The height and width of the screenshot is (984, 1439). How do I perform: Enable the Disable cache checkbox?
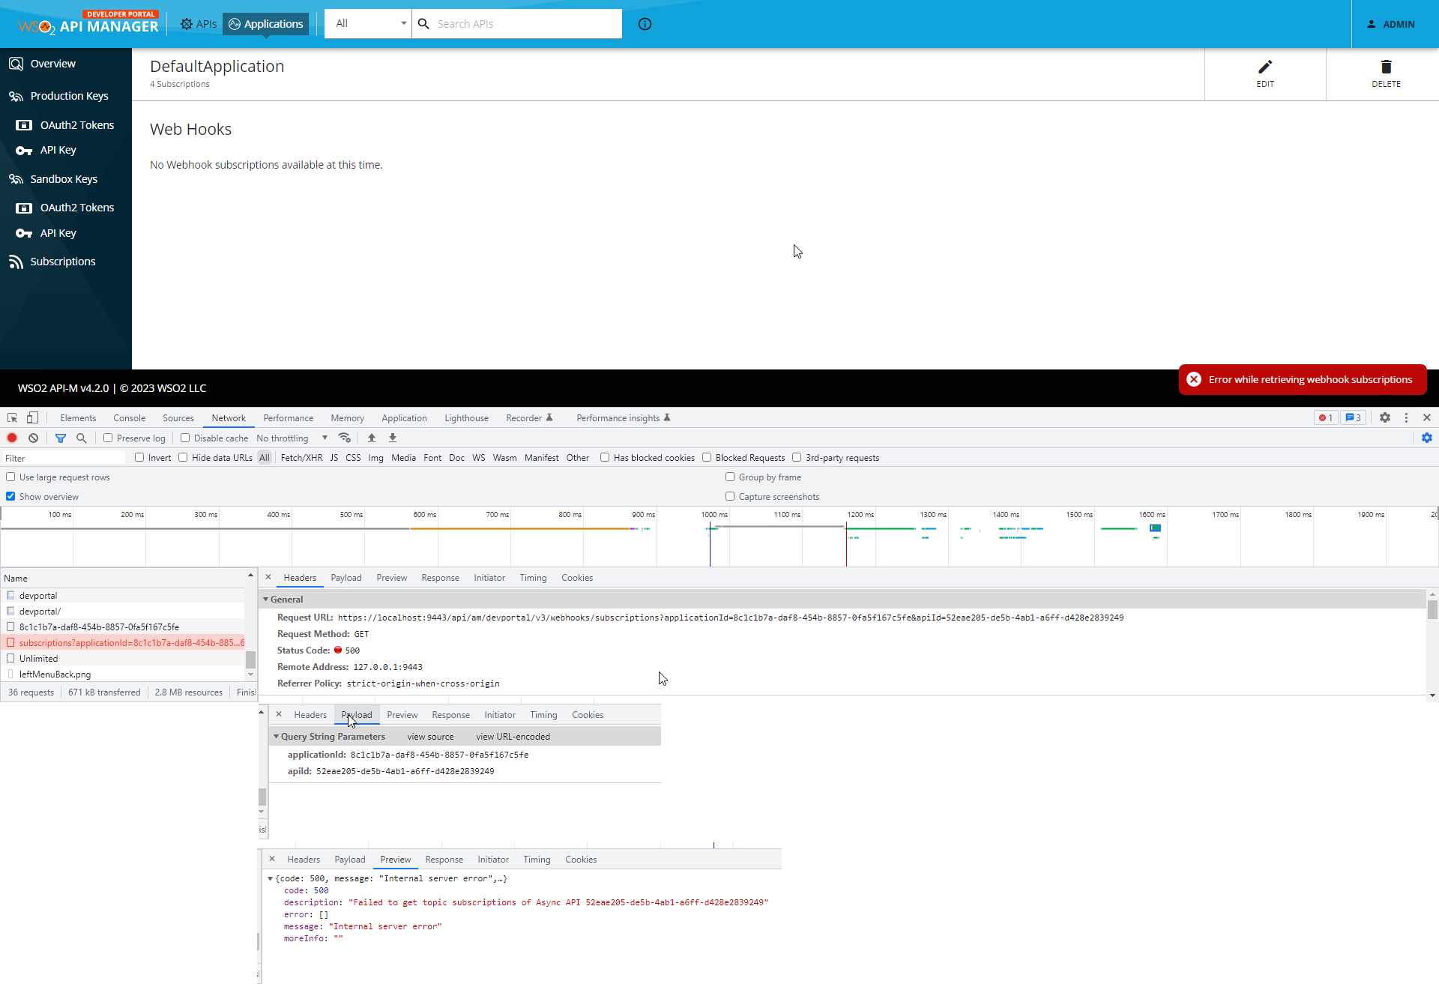coord(184,438)
